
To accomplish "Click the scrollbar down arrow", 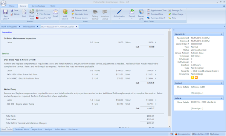I will (x=169, y=126).
